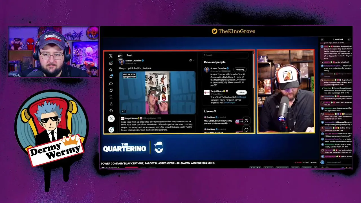Follow the Target News account
This screenshot has height=203, width=361.
pos(241,92)
